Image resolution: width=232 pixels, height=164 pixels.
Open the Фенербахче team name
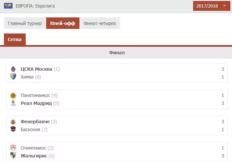[35, 122]
